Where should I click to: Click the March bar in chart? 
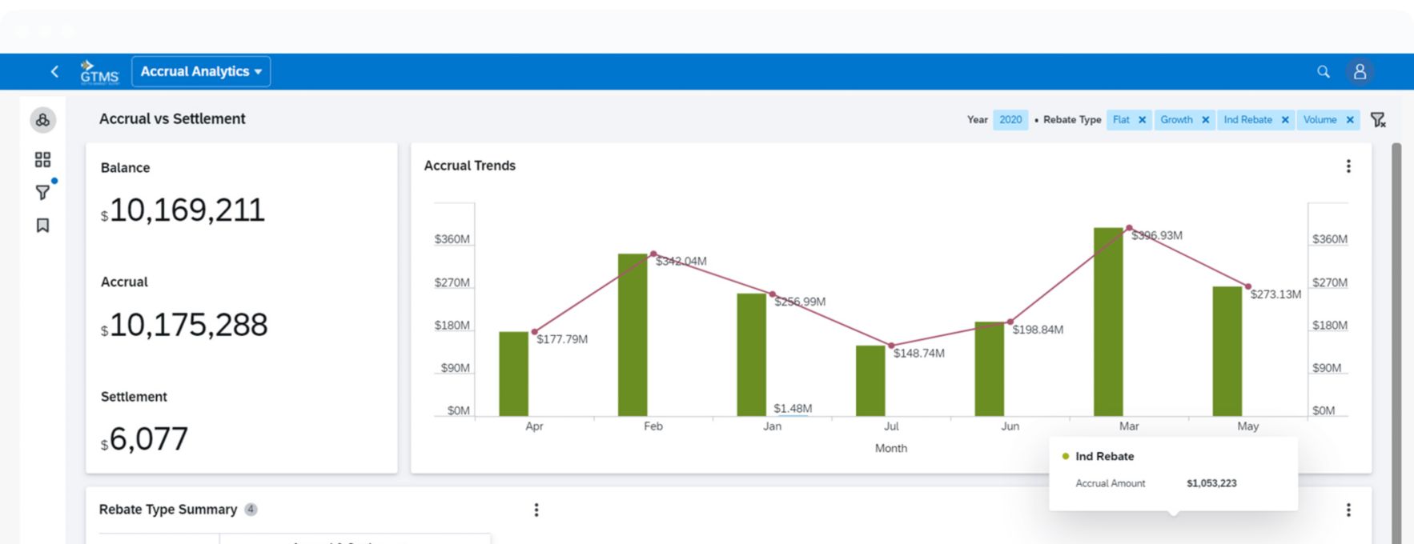1108,322
